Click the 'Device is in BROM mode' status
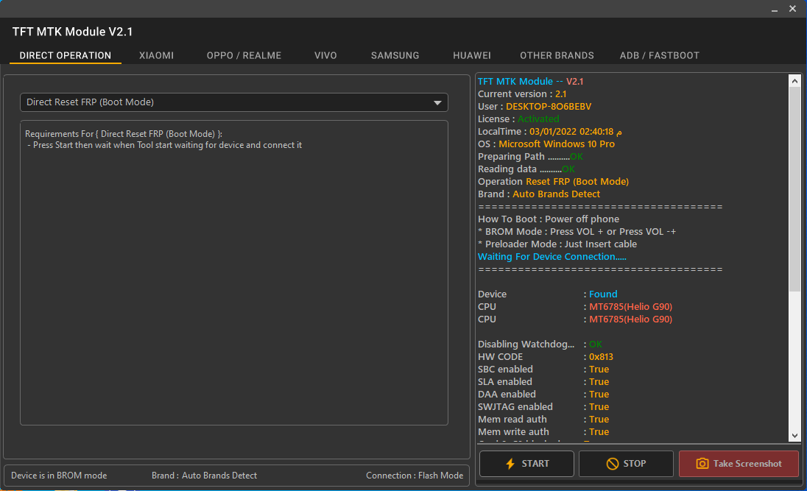The image size is (807, 491). [59, 476]
